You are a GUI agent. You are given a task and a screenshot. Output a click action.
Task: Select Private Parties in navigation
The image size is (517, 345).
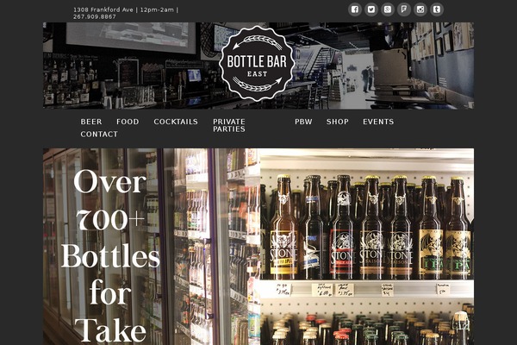tap(229, 125)
